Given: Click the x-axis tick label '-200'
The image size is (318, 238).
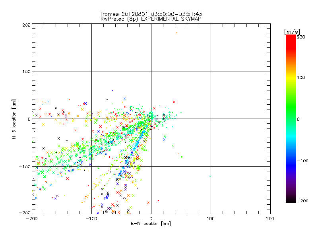Looking at the screenshot, I should [x=32, y=219].
